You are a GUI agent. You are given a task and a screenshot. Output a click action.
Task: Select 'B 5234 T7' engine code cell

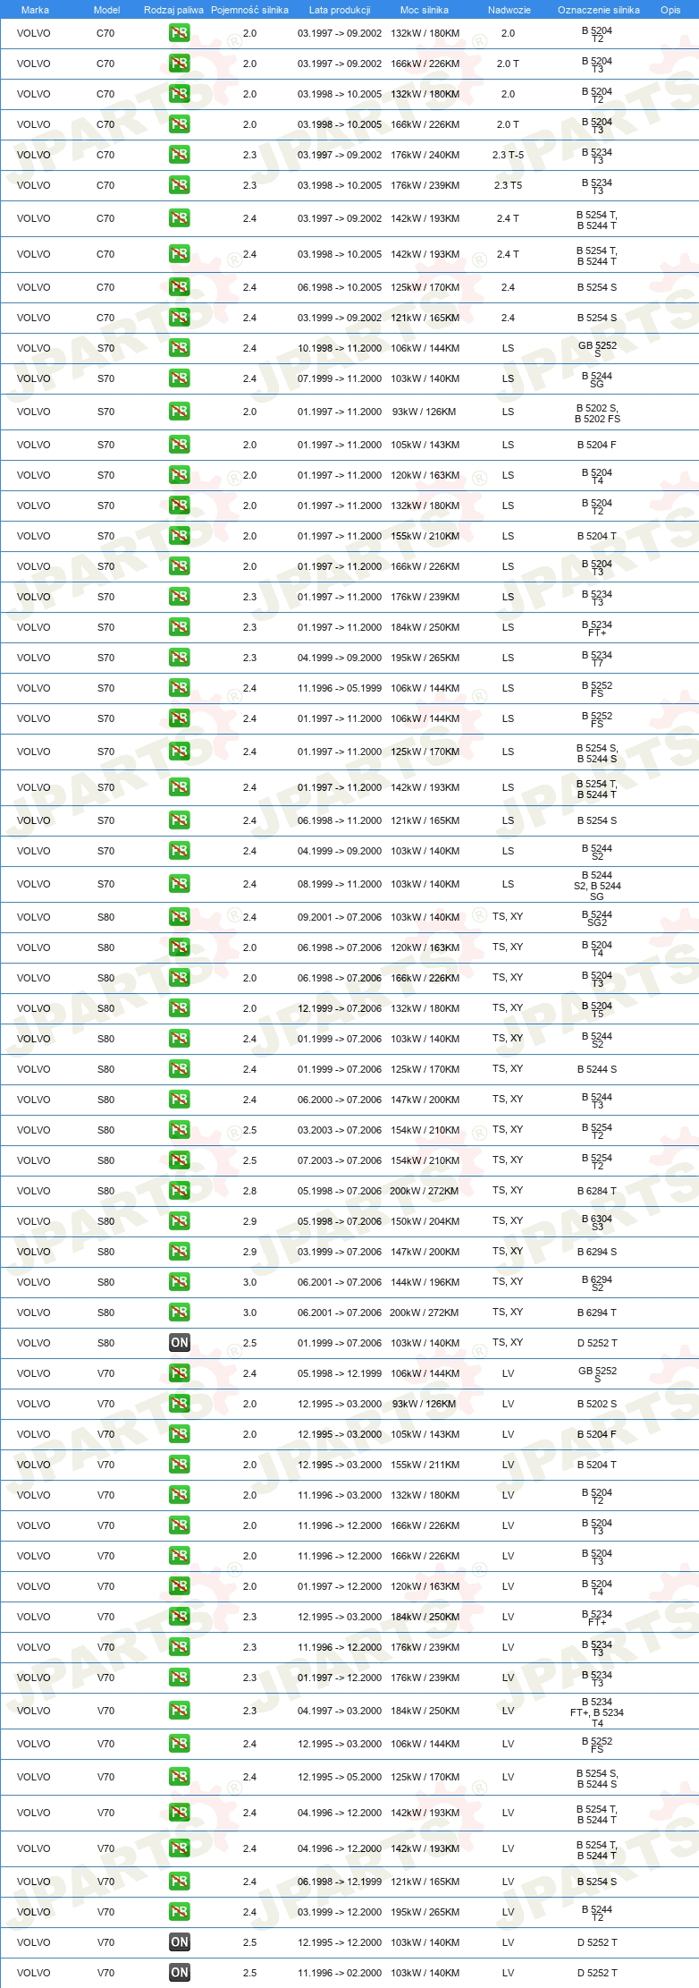(597, 658)
